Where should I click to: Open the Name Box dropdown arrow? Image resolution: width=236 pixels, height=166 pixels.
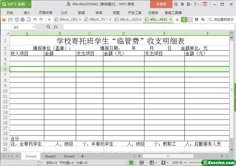(34, 27)
